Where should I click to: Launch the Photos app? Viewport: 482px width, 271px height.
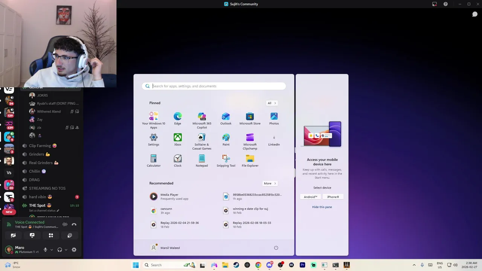click(274, 119)
